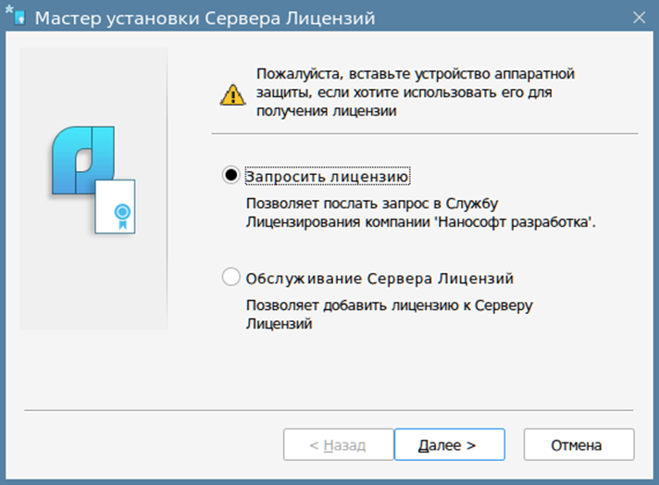This screenshot has width=659, height=485.
Task: Click the disabled '< Назад' button
Action: (x=339, y=444)
